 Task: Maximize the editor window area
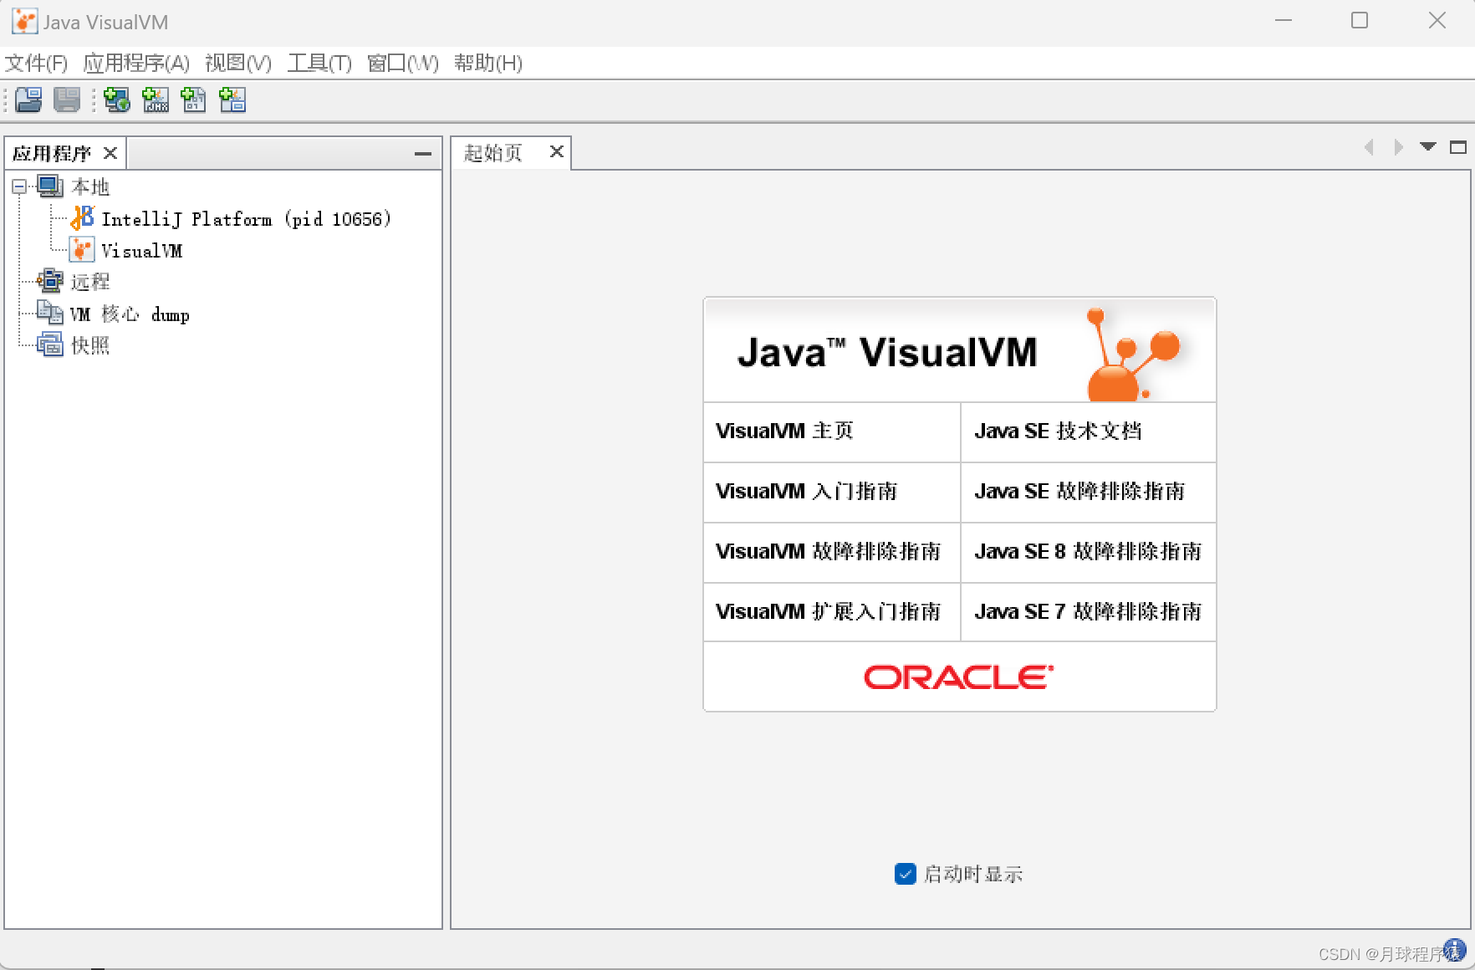1458,147
